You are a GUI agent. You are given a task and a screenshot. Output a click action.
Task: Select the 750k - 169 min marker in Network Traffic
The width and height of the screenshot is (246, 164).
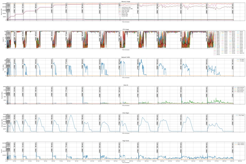138,64
